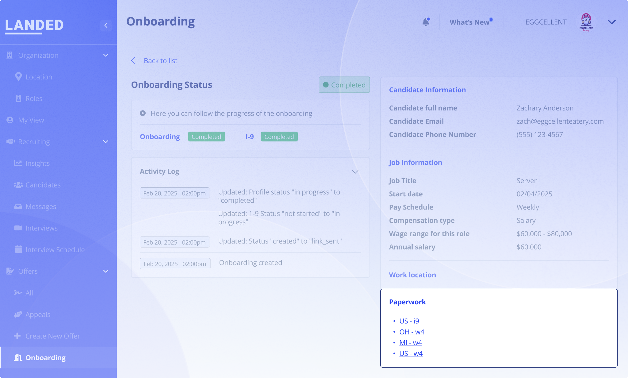Select the onboarding progress radio dot
628x378 pixels.
(x=143, y=113)
